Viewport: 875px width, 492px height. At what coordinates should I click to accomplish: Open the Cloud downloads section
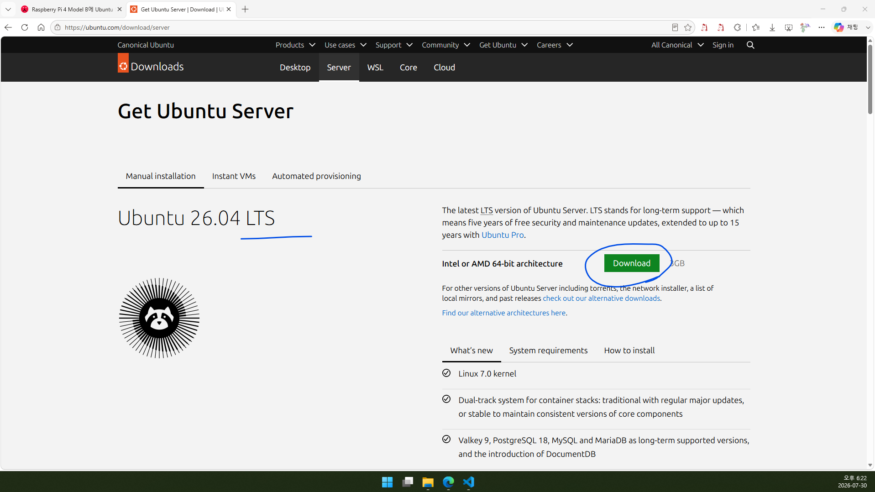[444, 68]
